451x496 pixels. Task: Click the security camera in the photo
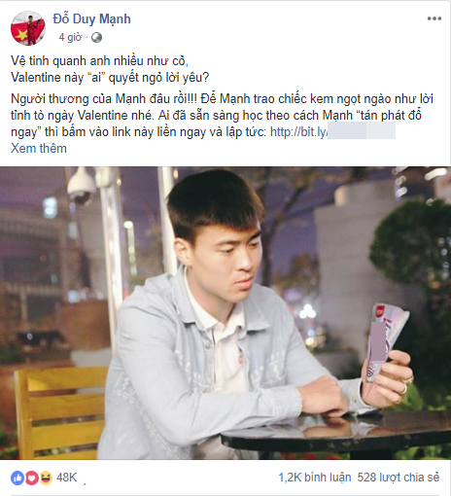pyautogui.click(x=81, y=187)
